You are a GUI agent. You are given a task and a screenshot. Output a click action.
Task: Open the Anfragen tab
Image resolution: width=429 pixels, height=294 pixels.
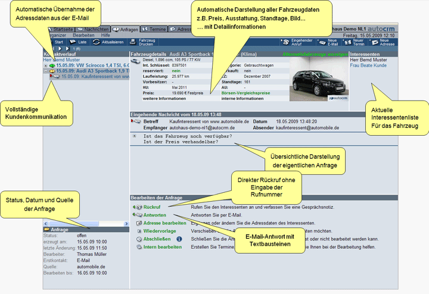pos(125,29)
